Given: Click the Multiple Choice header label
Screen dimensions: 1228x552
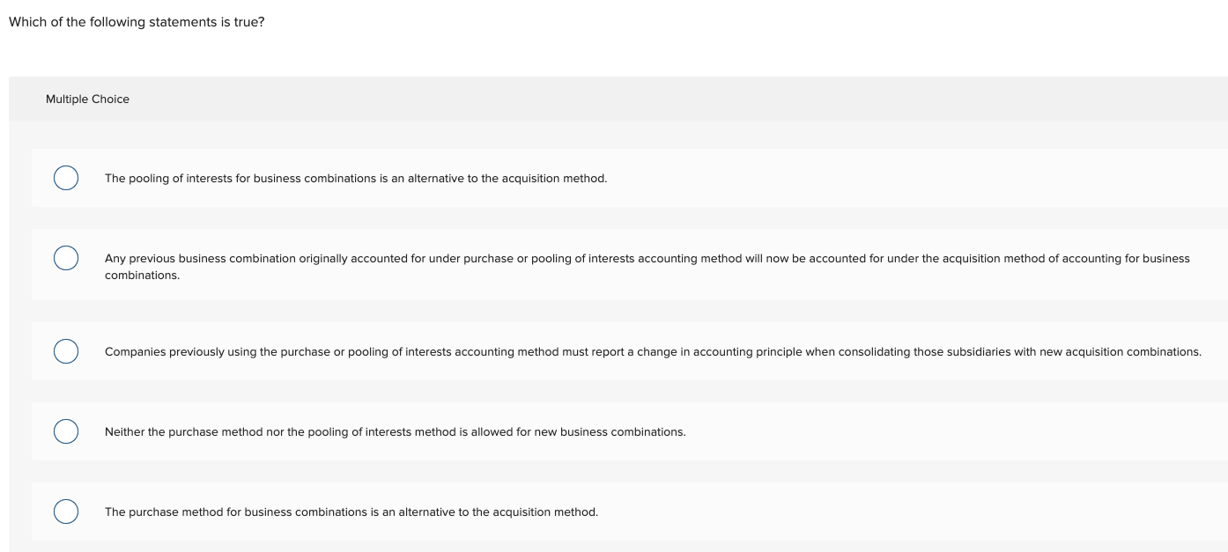Looking at the screenshot, I should pos(88,99).
